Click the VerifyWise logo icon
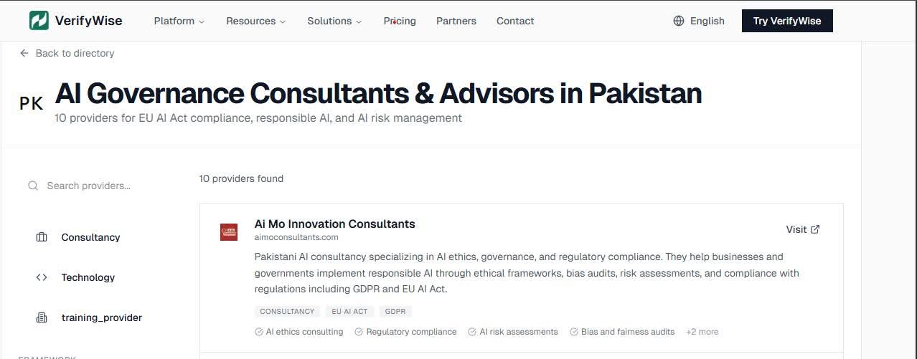 pyautogui.click(x=39, y=21)
